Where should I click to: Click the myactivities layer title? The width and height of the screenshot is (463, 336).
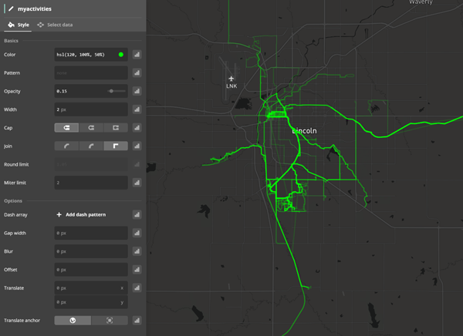click(x=35, y=8)
